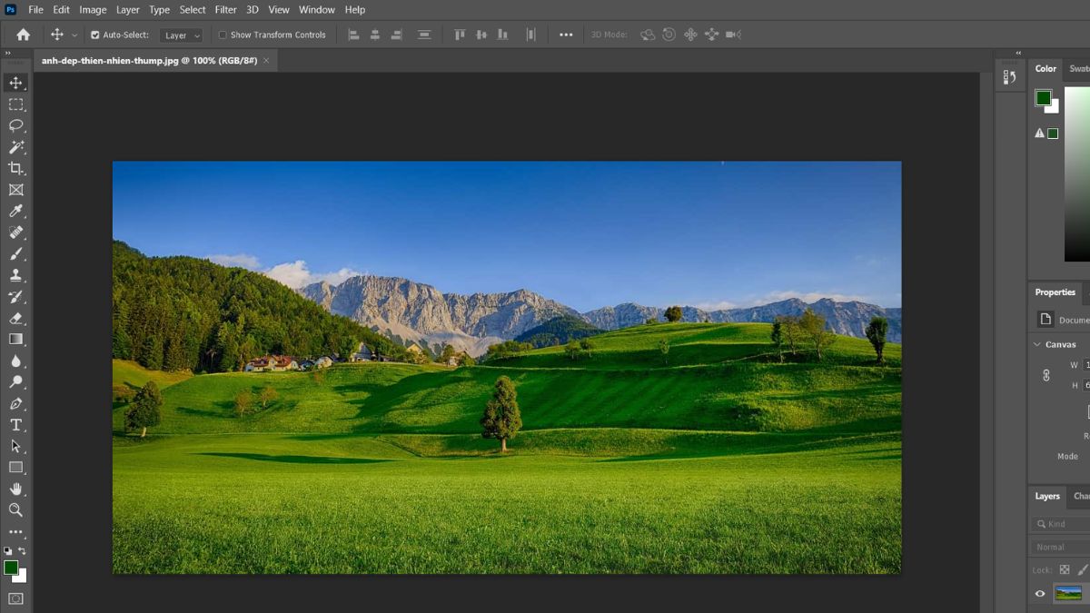
Task: Select the Dodge tool
Action: coord(15,381)
